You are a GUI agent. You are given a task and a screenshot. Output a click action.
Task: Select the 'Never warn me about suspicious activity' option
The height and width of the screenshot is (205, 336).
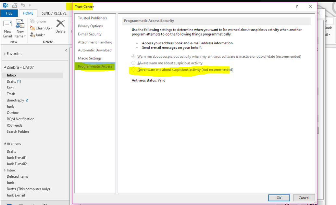coord(133,69)
